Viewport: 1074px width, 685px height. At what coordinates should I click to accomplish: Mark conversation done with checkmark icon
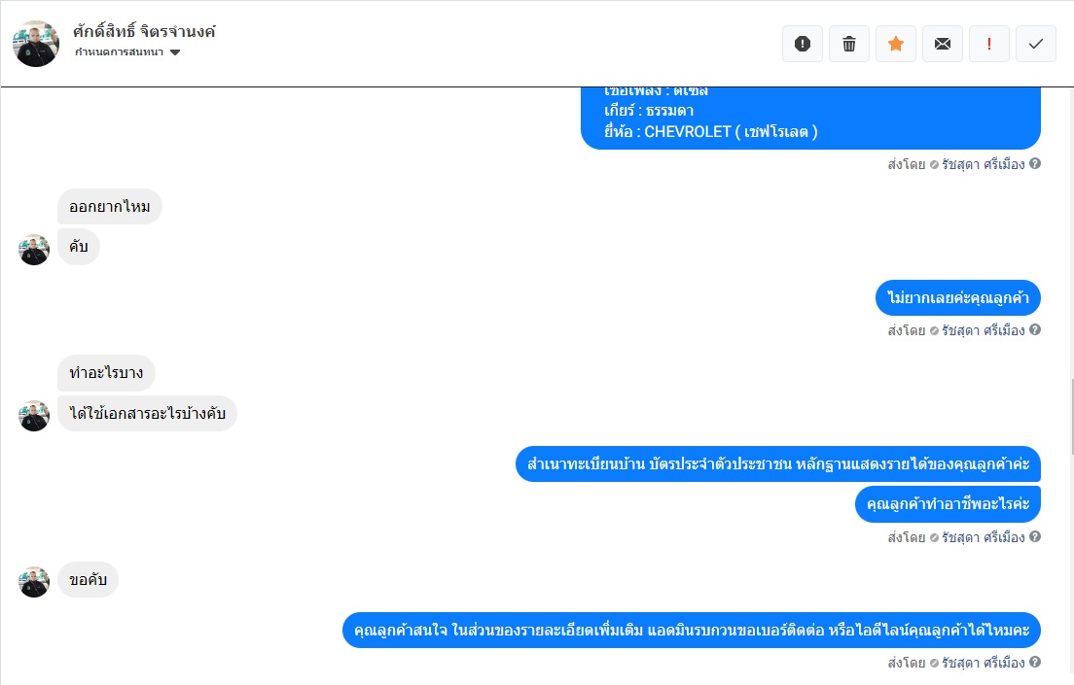click(1036, 44)
